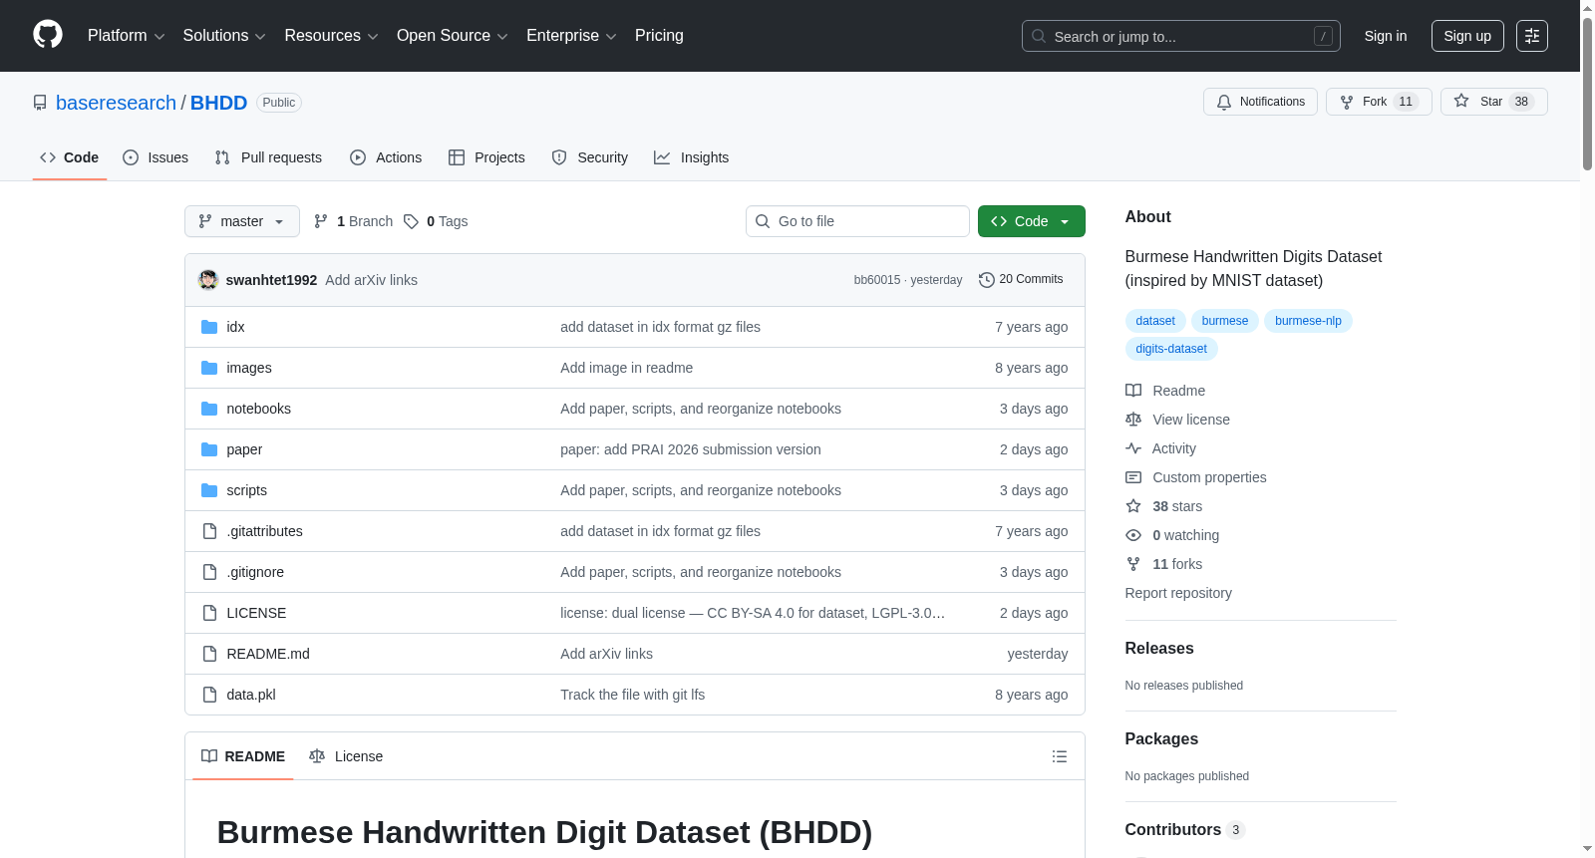This screenshot has height=858, width=1595.
Task: Switch to the Projects tab
Action: point(486,157)
